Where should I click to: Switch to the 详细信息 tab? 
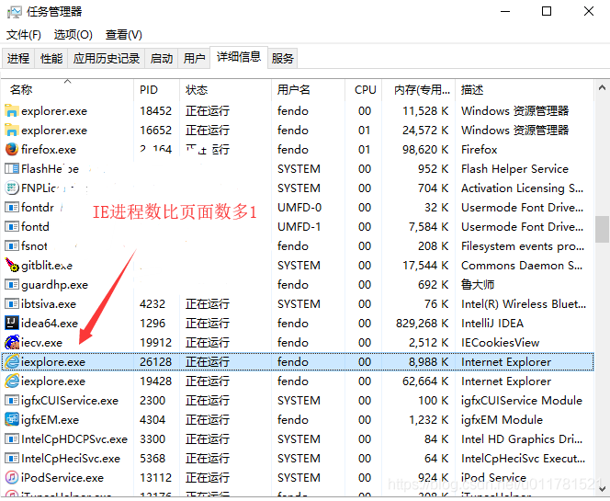[239, 57]
